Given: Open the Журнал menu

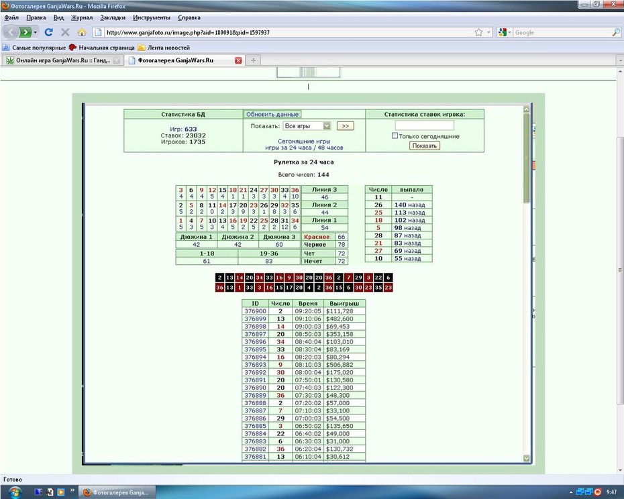Looking at the screenshot, I should coord(82,17).
